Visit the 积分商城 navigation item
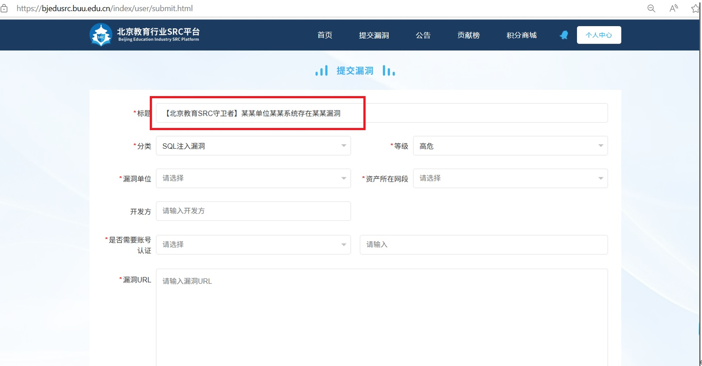 (x=521, y=35)
